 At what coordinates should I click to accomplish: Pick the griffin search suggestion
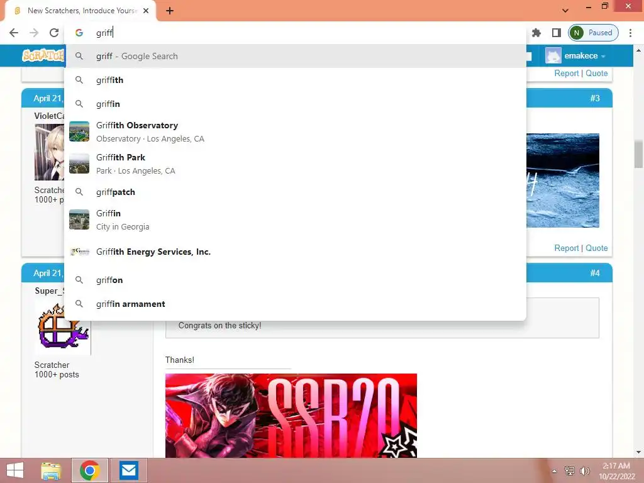(x=295, y=104)
